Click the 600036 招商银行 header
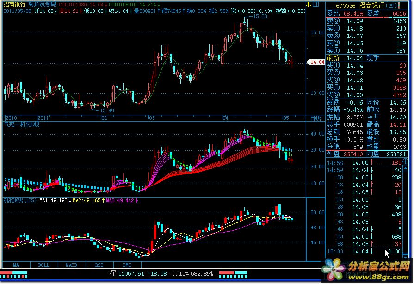Screen dimensions: 414x284 pos(360,5)
